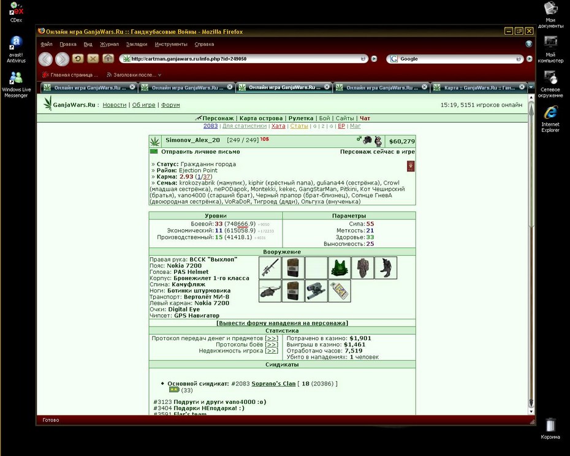
Task: Click karma value link 37
Action: coord(207,177)
